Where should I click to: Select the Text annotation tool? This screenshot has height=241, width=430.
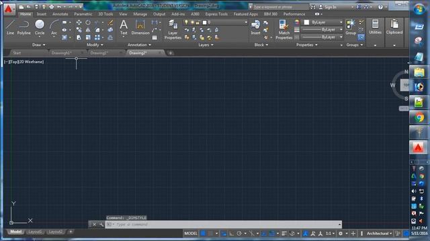124,27
